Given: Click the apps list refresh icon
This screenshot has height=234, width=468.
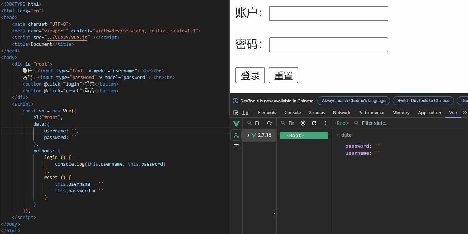Looking at the screenshot, I should tap(269, 123).
